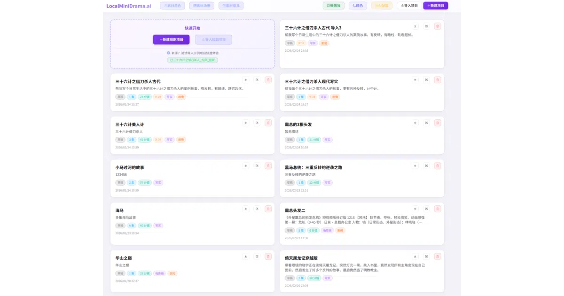Delete the 三十六计之借刀杀人现代写实 project
564x296 pixels.
[438, 80]
